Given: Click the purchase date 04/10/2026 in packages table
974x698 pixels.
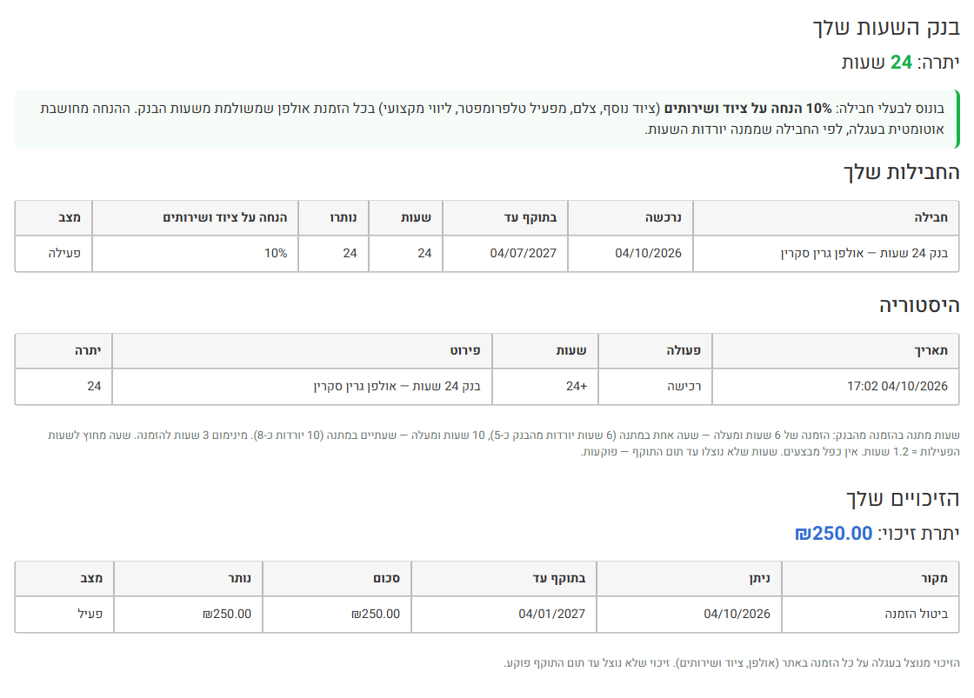Looking at the screenshot, I should click(649, 253).
